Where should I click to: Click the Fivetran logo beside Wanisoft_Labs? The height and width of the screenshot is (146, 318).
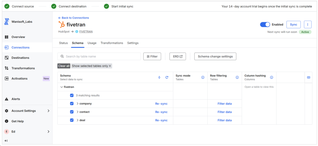click(x=7, y=22)
